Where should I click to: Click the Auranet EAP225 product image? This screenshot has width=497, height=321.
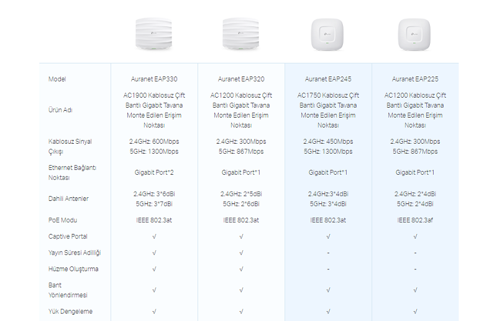(414, 35)
